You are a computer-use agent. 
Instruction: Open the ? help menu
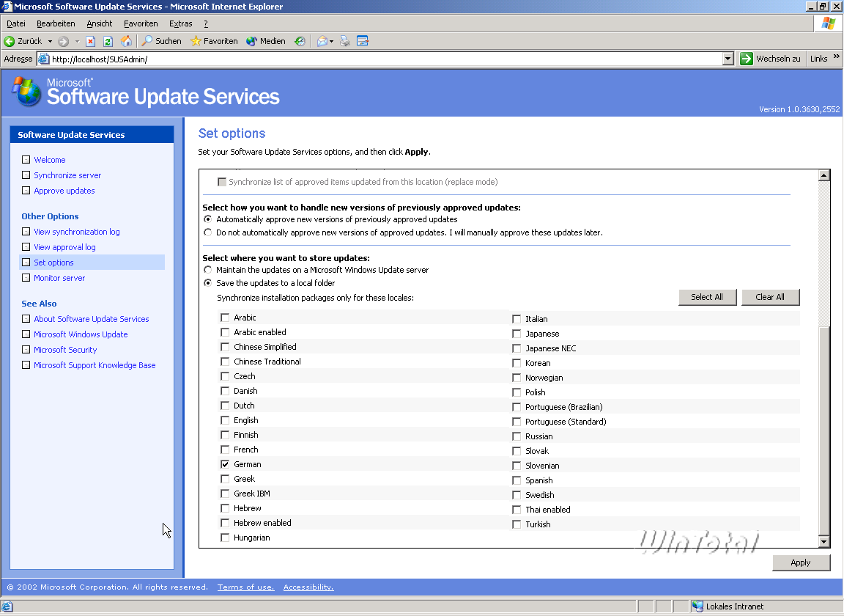pos(206,23)
